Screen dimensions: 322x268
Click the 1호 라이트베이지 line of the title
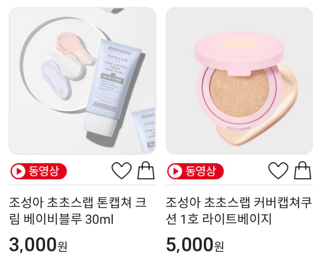[219, 219]
